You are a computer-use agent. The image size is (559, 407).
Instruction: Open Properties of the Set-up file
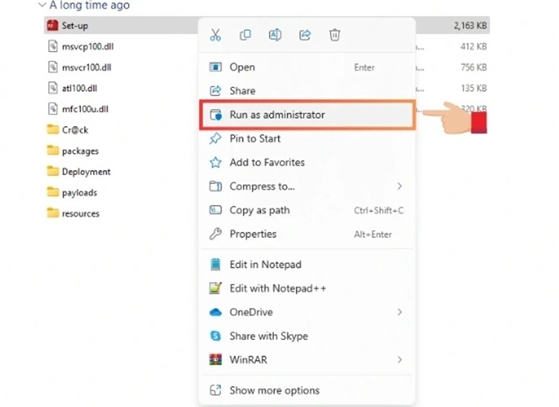point(254,234)
